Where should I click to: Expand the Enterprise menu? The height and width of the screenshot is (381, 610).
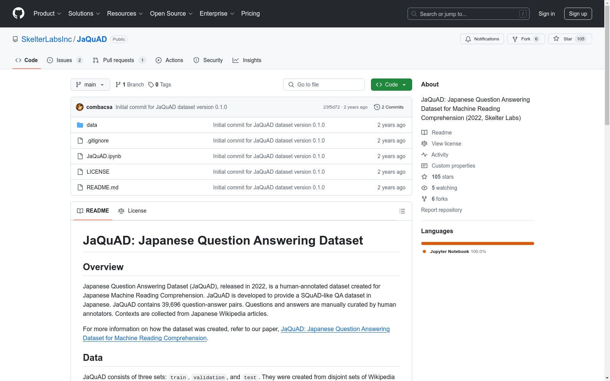point(217,13)
